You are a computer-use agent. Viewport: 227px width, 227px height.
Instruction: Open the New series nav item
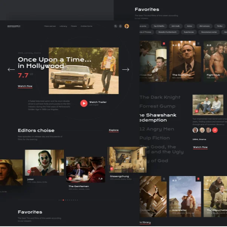coord(50,26)
